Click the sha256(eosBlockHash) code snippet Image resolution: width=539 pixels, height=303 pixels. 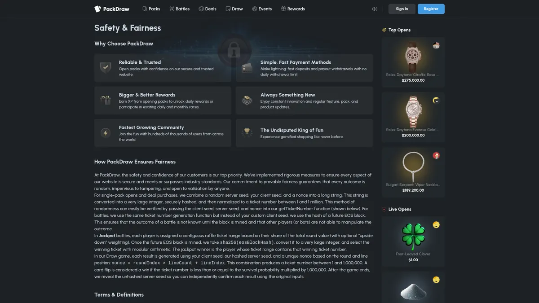point(247,242)
